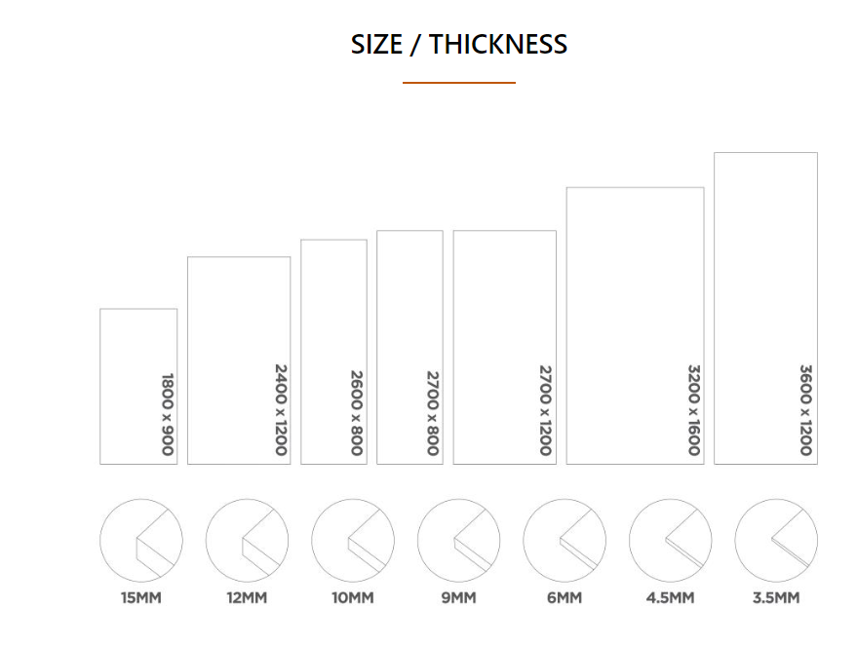Click the 4.5MM thickness circle icon
Screen dimensions: 857x646
671,540
